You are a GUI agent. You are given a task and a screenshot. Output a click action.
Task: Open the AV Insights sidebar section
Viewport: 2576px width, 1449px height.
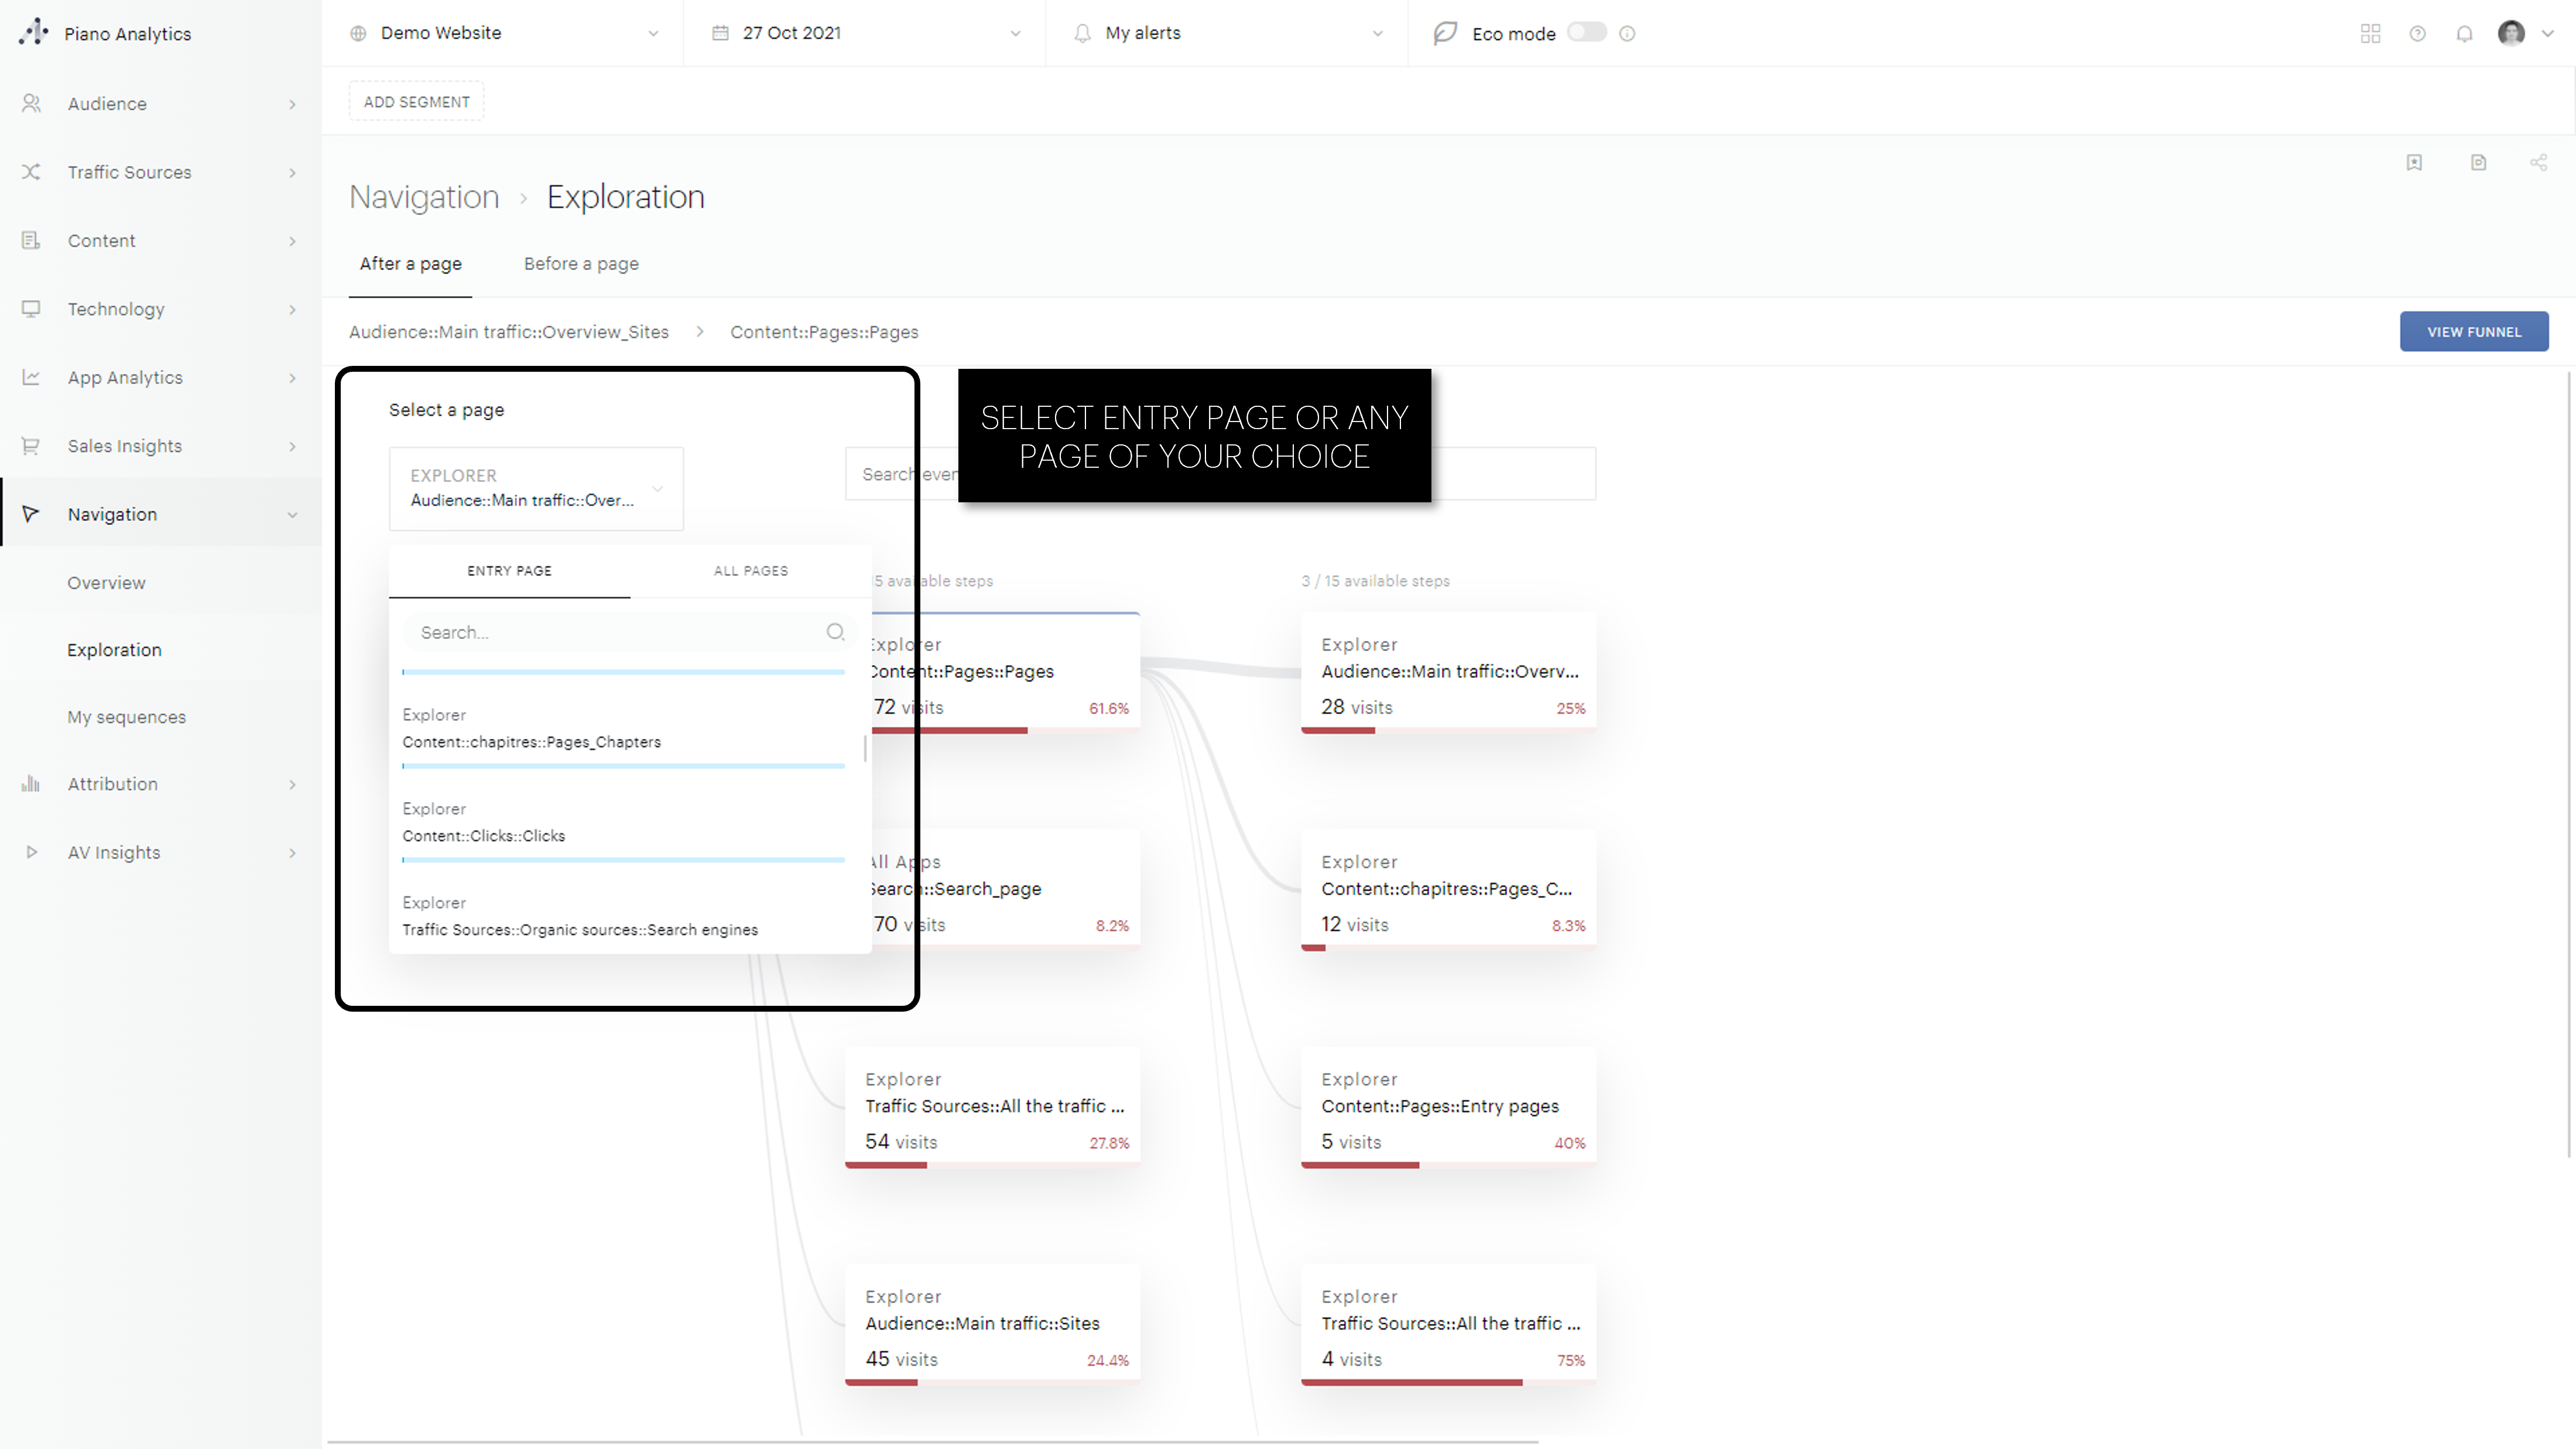113,852
